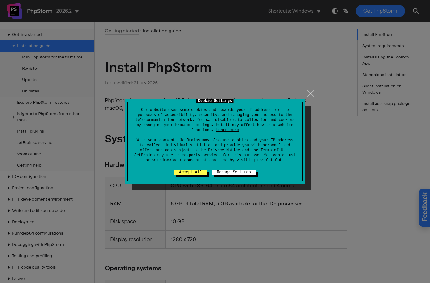Click the 1280 x 720 value

[x=183, y=240]
